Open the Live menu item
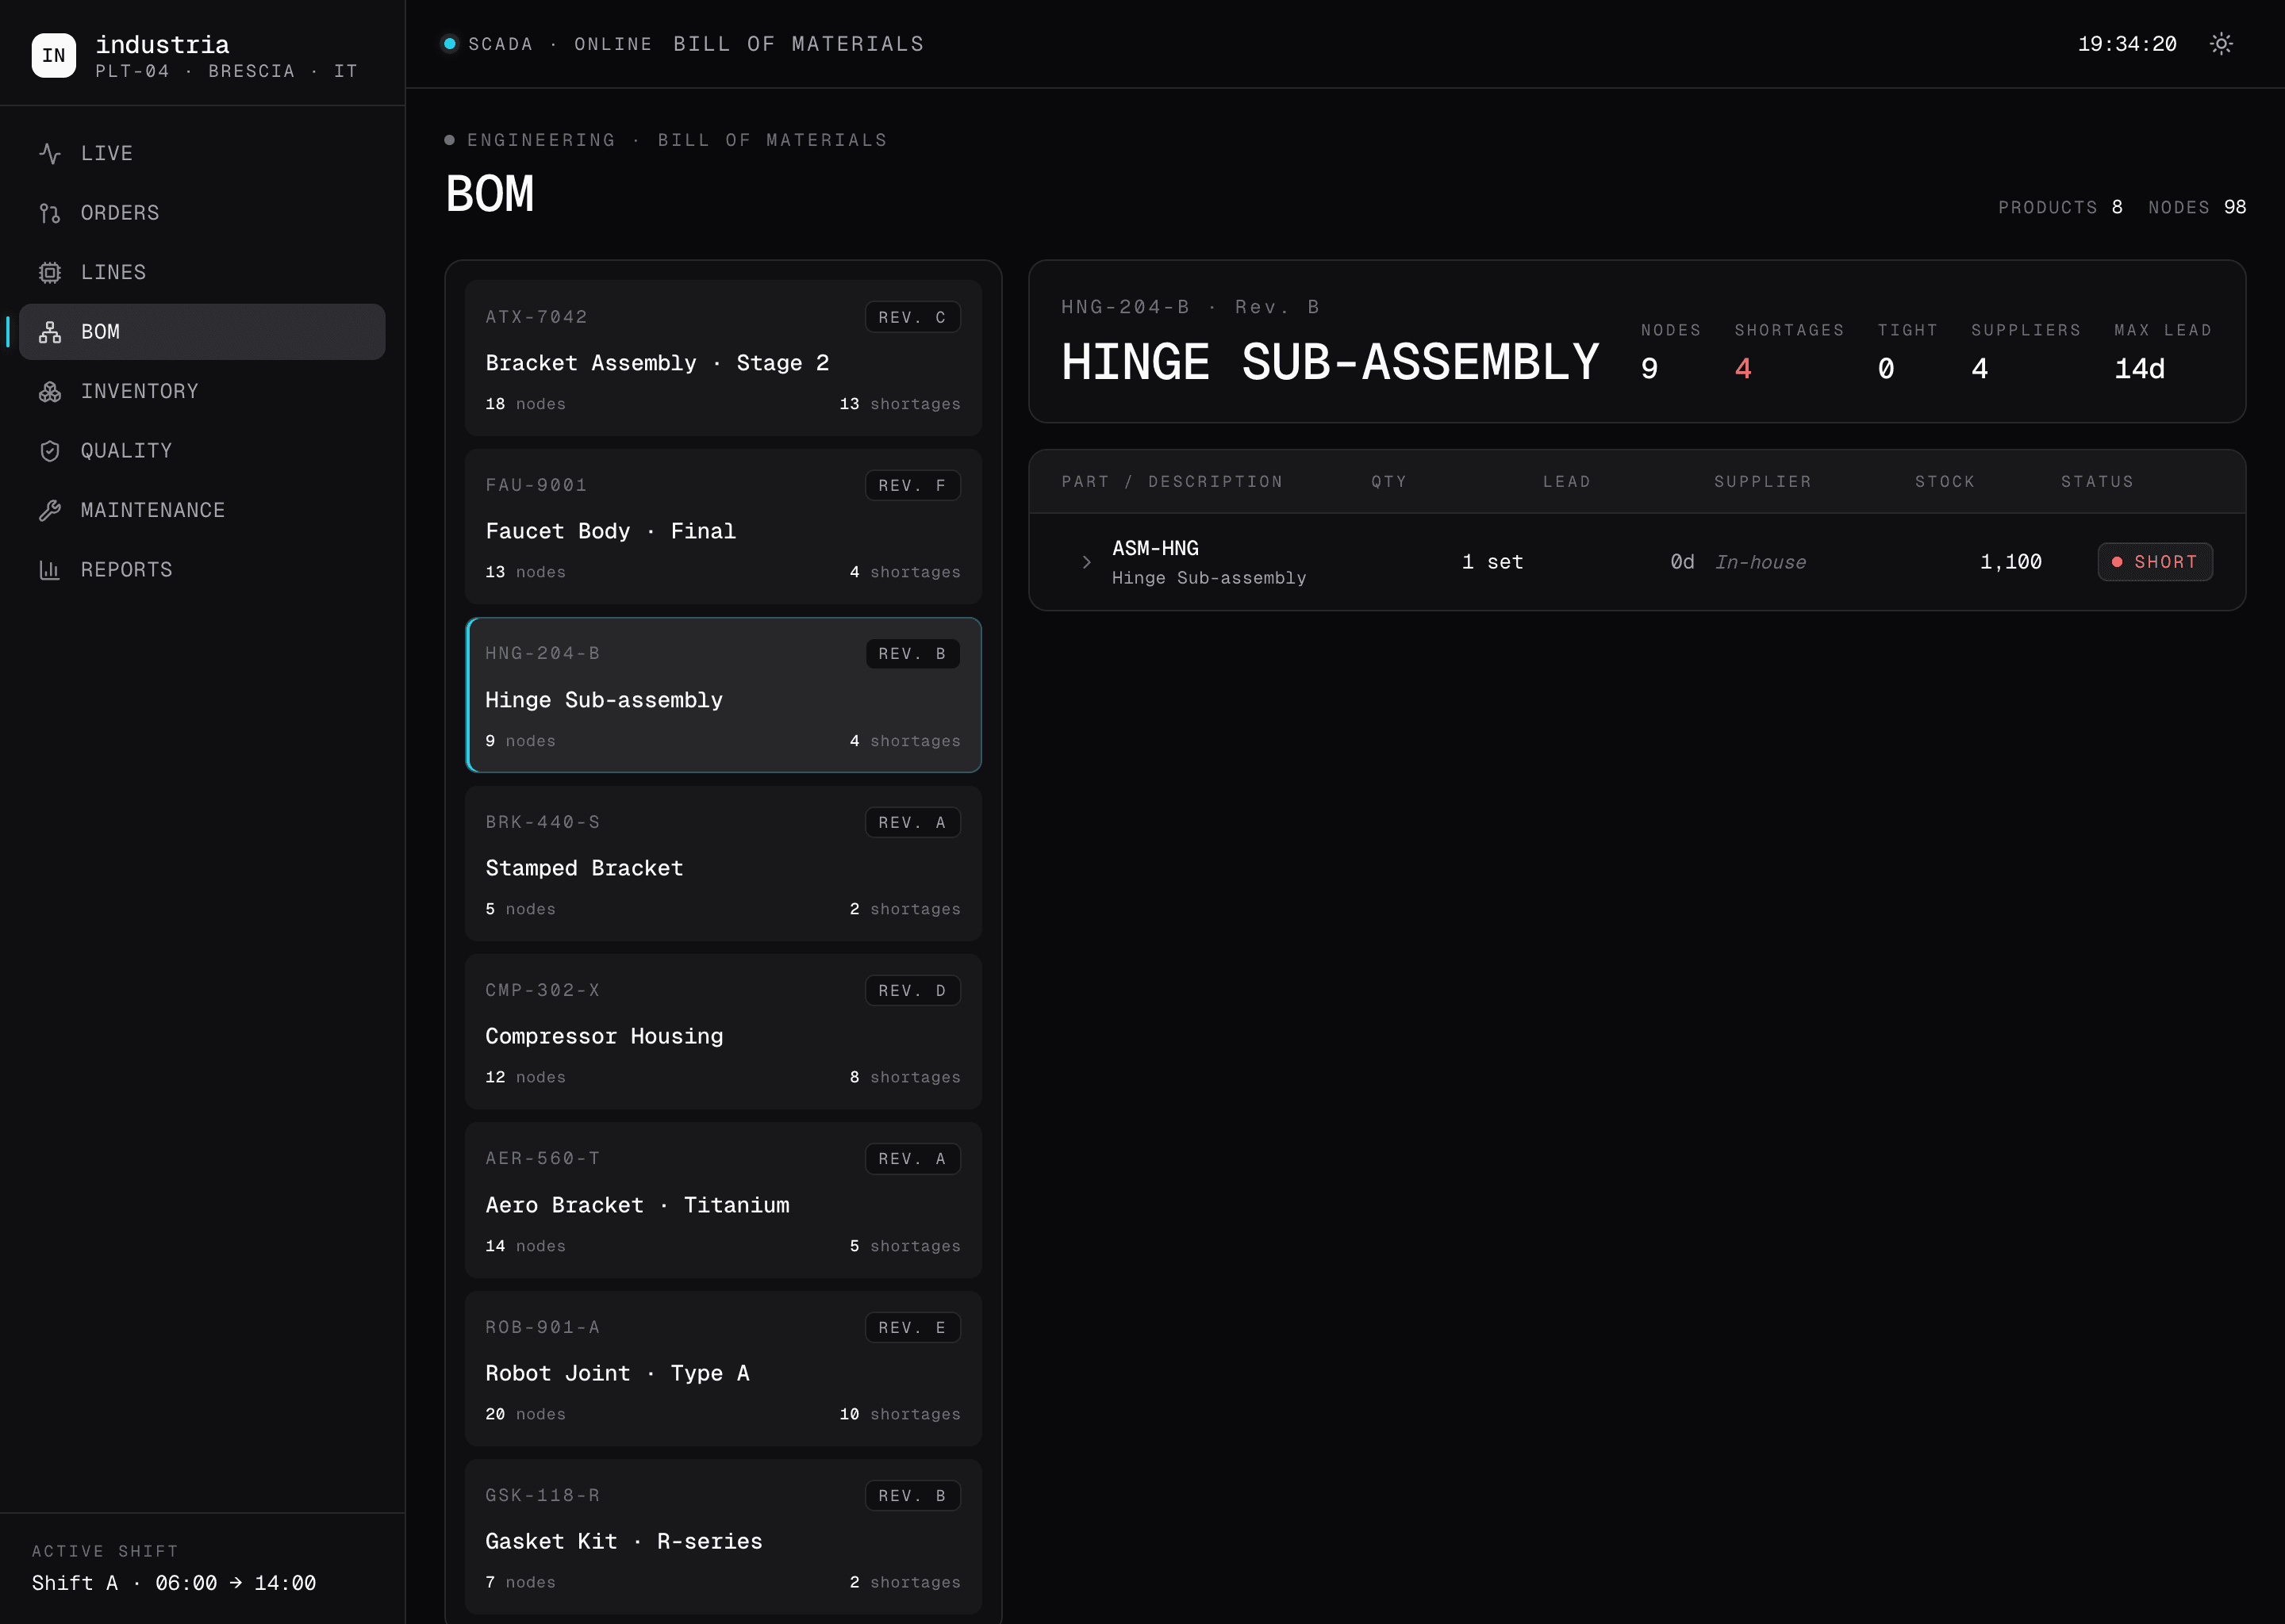The width and height of the screenshot is (2285, 1624). 202,153
